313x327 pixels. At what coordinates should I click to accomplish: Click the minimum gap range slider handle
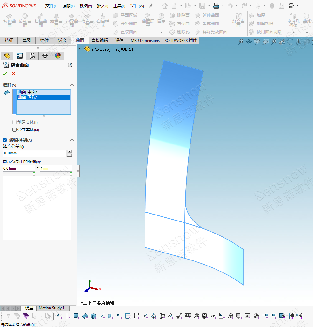[x=34, y=173]
